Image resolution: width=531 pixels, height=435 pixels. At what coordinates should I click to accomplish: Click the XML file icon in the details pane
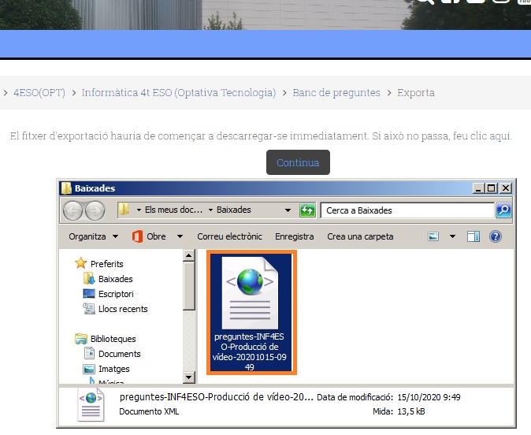click(x=91, y=405)
